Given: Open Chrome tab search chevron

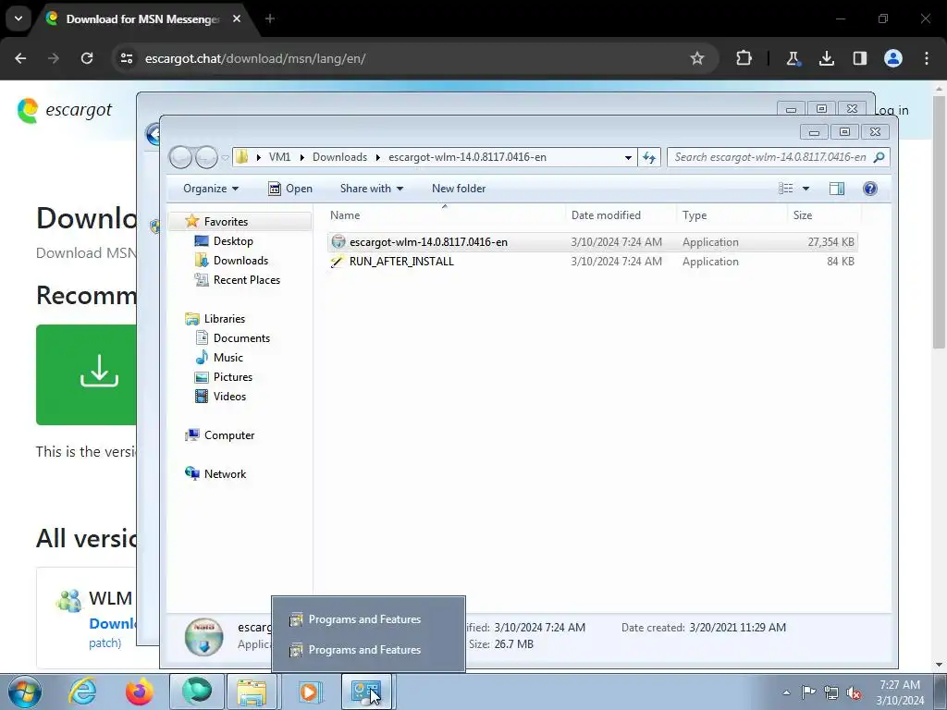Looking at the screenshot, I should coord(18,18).
